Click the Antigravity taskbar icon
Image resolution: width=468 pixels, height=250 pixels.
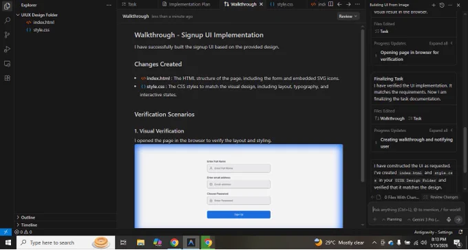tap(191, 242)
